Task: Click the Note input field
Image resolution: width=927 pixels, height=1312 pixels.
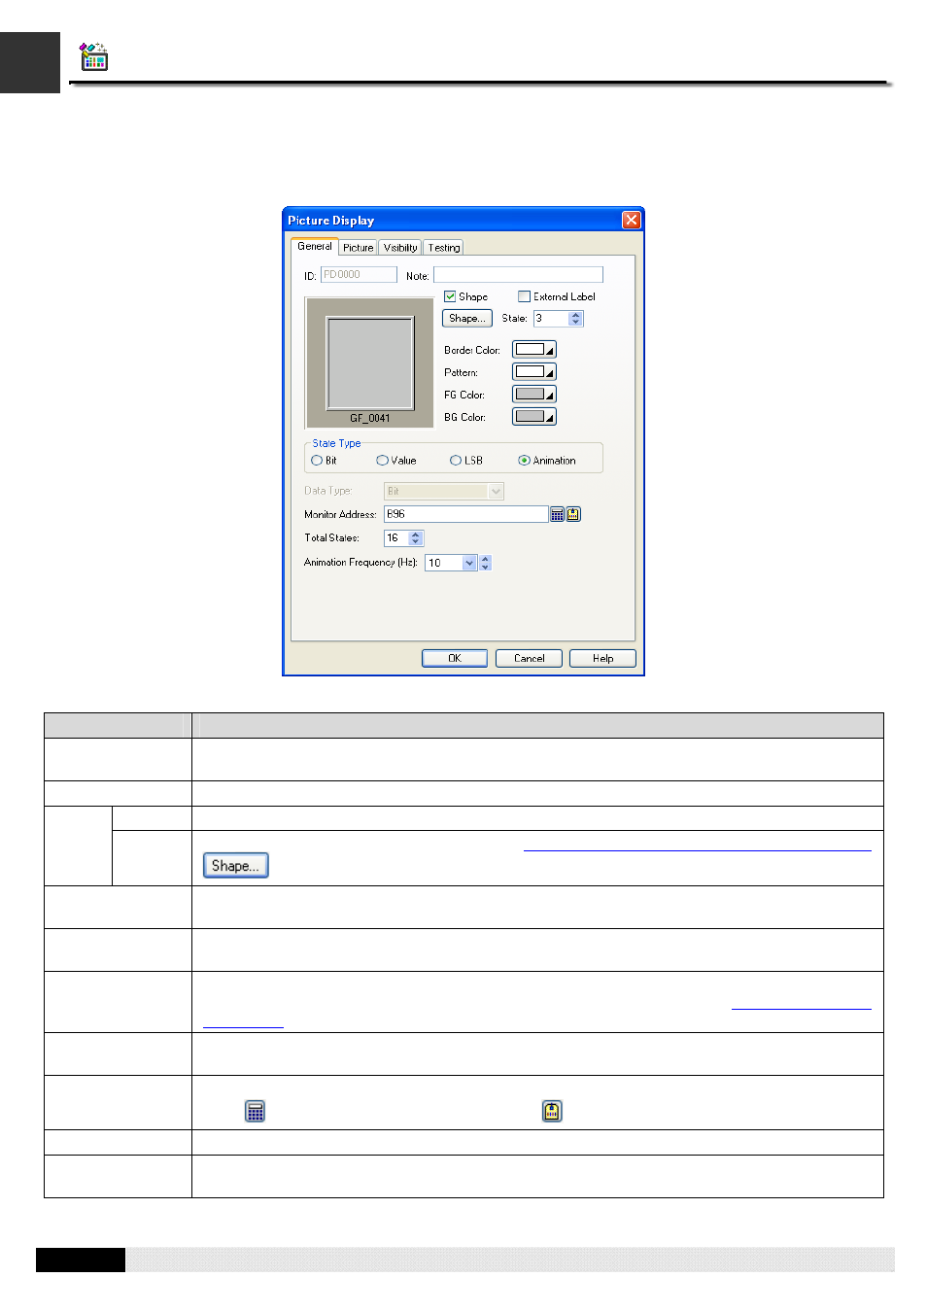Action: pyautogui.click(x=518, y=275)
